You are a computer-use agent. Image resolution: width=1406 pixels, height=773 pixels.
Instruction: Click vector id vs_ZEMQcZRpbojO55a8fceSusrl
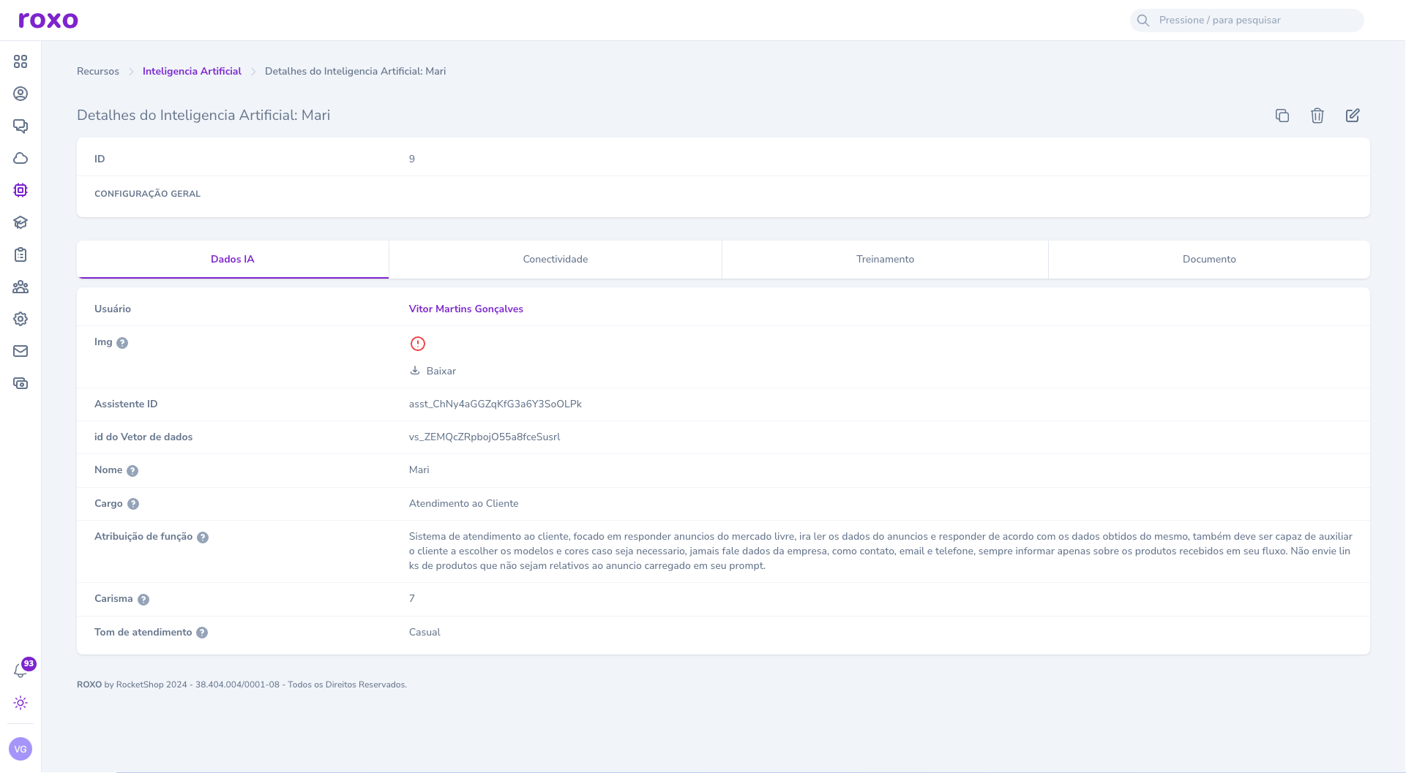tap(485, 437)
